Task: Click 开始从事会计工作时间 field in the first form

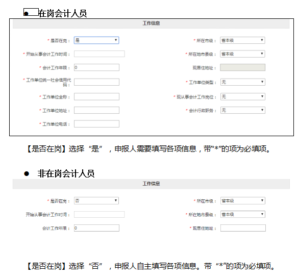Action: [99, 54]
